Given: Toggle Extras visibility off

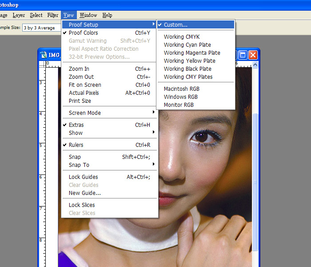Looking at the screenshot, I should point(76,125).
